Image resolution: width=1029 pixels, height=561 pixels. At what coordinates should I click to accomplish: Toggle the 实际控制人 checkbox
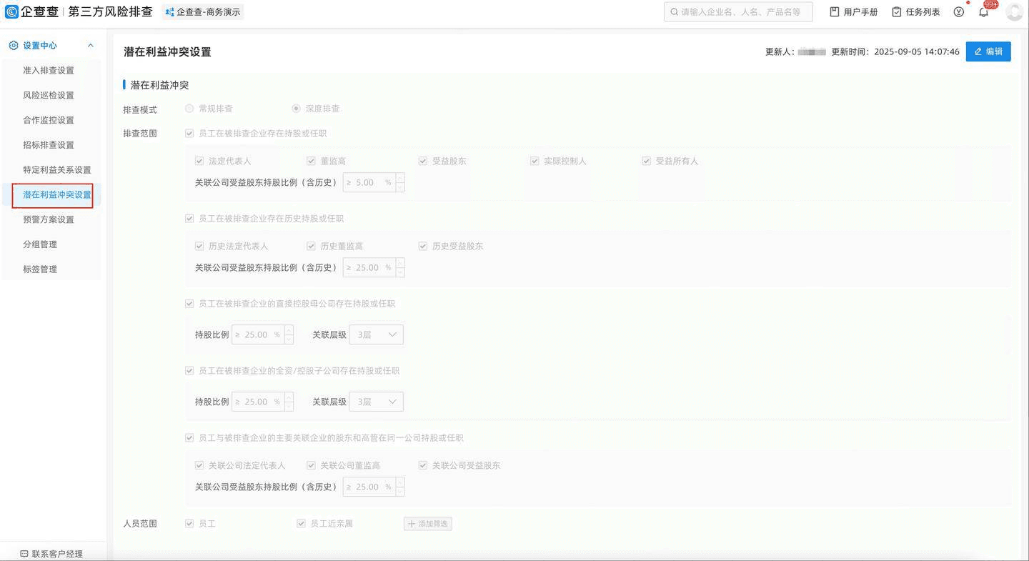pyautogui.click(x=535, y=161)
